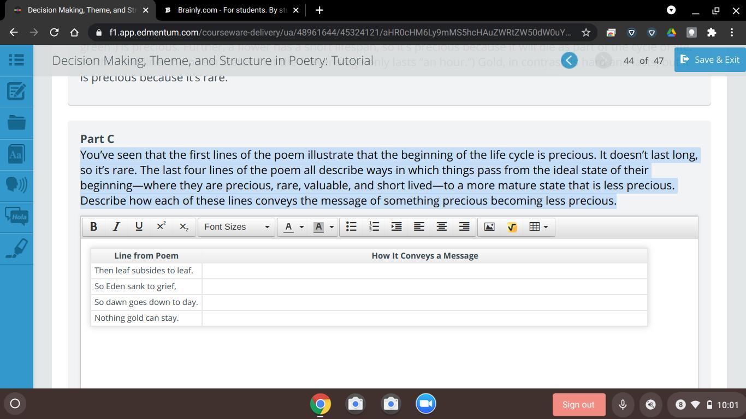Navigate back in browser history
The height and width of the screenshot is (419, 746).
(x=14, y=33)
